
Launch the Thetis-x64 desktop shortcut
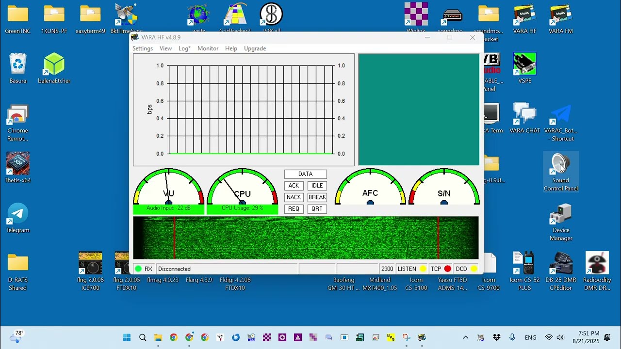pos(18,168)
